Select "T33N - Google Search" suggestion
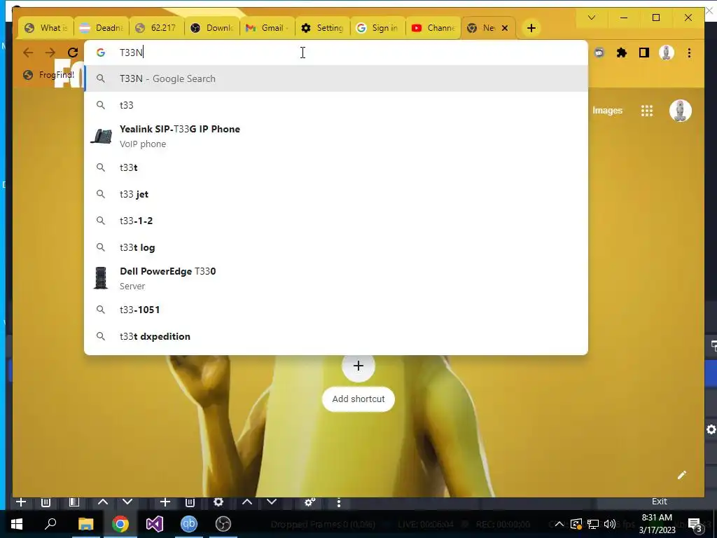This screenshot has height=538, width=717. click(335, 78)
